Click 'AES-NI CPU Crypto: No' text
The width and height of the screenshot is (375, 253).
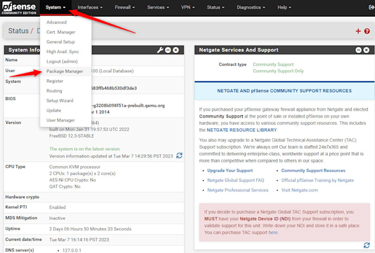click(72, 180)
